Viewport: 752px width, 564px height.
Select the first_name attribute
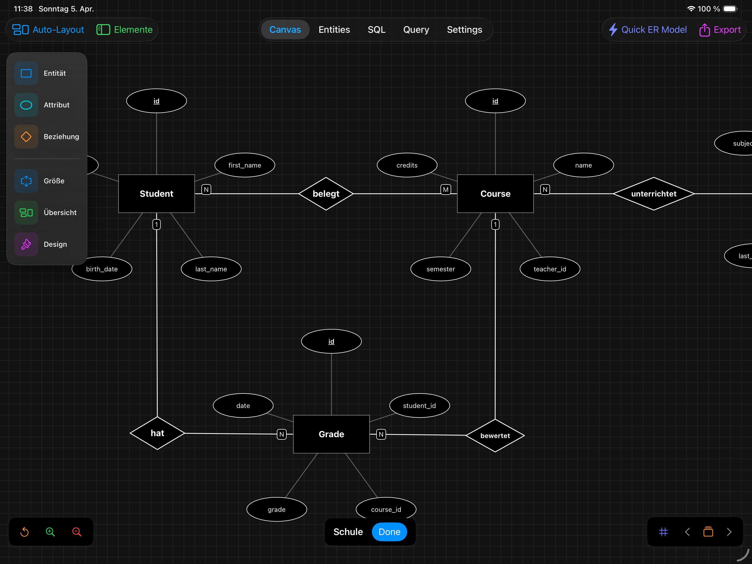coord(245,165)
